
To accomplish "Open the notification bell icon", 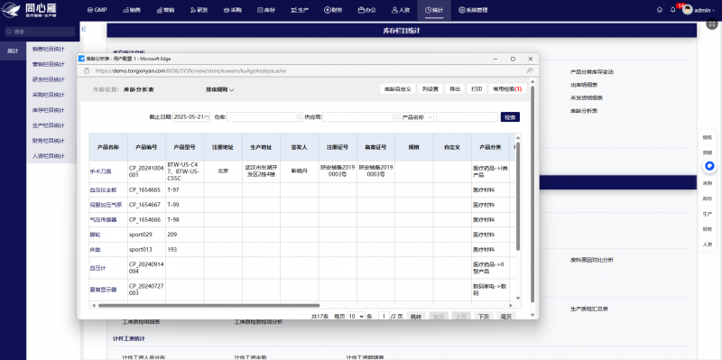I will click(x=672, y=10).
